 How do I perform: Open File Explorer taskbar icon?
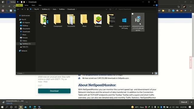21,107
